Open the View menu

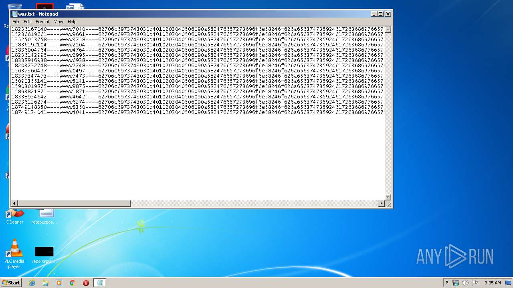coord(59,22)
